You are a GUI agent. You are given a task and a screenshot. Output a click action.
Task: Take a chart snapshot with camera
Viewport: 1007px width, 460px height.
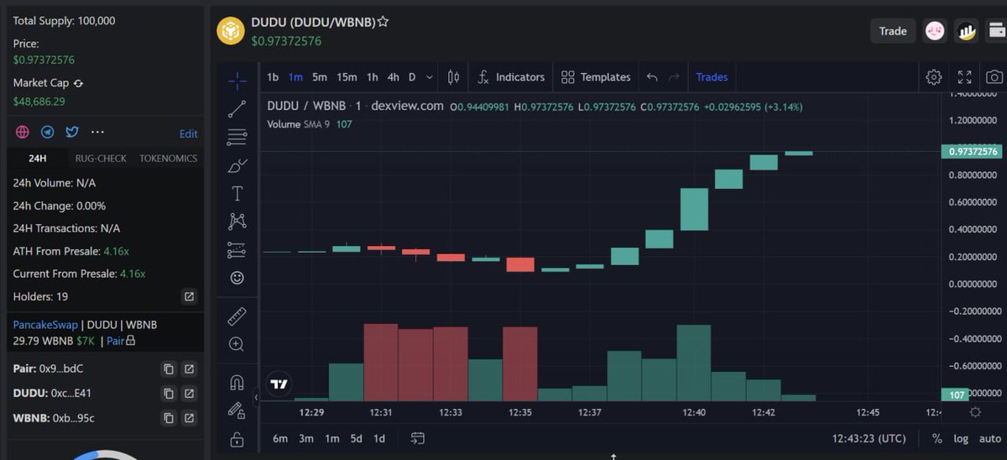click(x=994, y=77)
